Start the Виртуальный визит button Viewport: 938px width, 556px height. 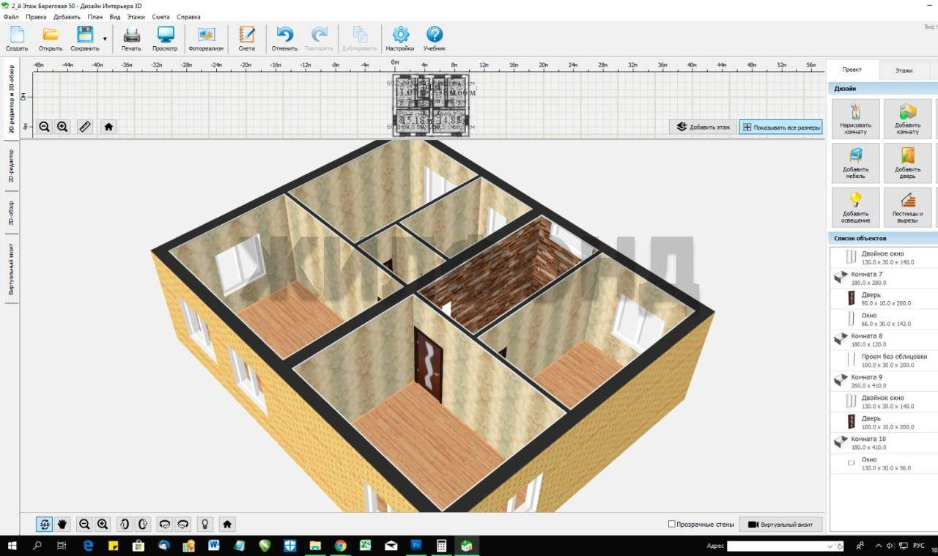click(x=780, y=525)
